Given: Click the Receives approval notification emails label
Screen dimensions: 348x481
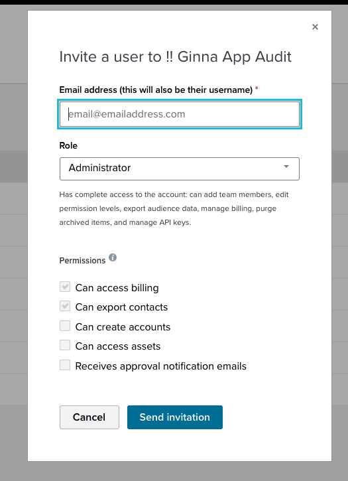Looking at the screenshot, I should 160,366.
